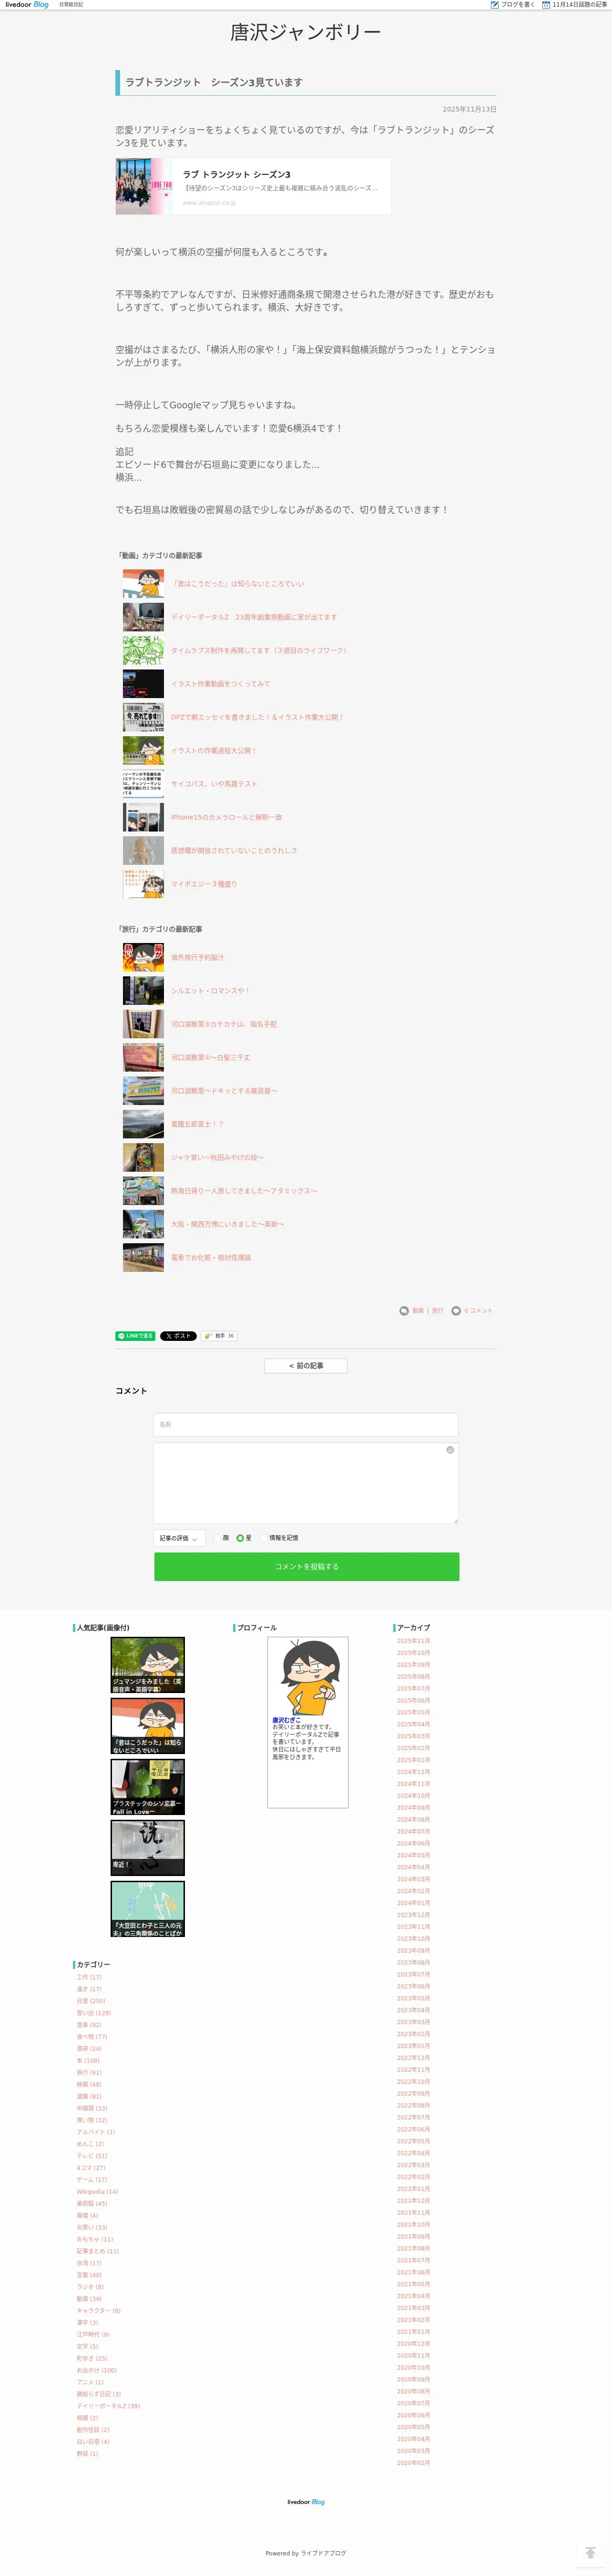Open the 野球 (1) category
This screenshot has height=2576, width=612.
pyautogui.click(x=88, y=2454)
